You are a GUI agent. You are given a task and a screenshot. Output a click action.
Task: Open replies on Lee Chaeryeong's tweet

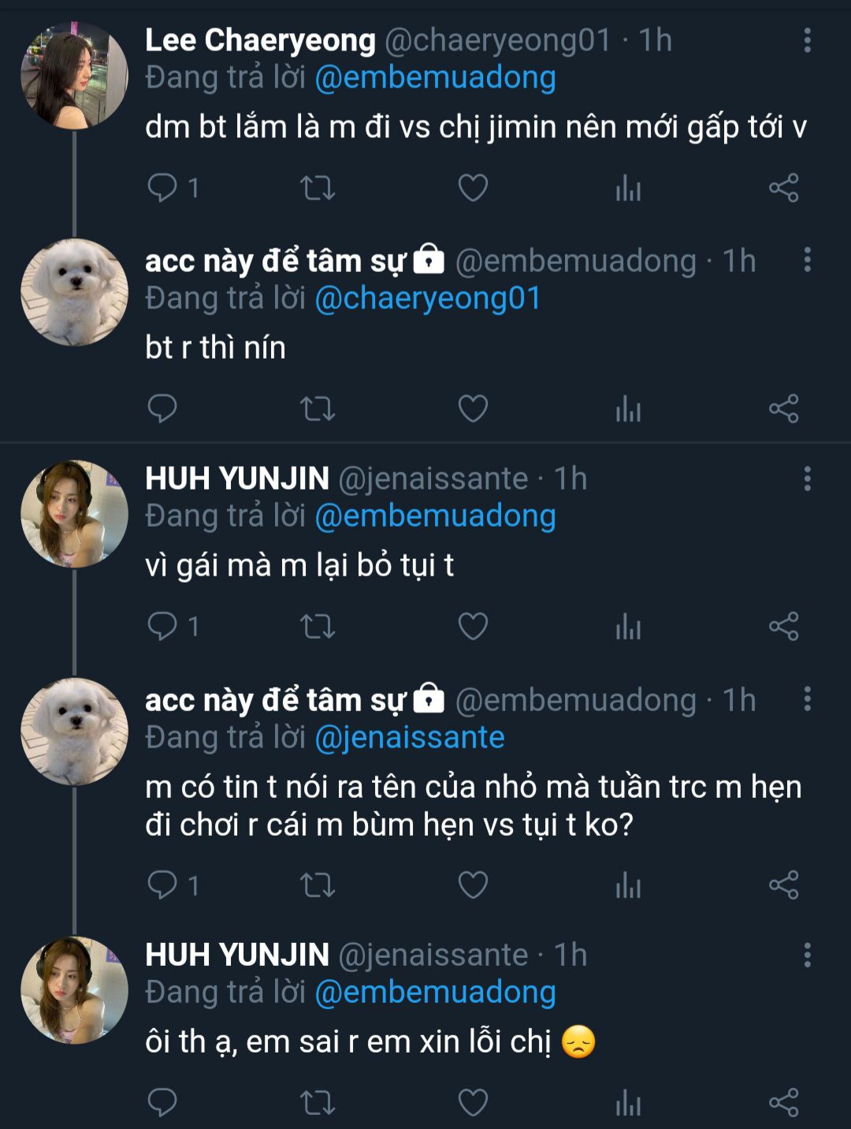tap(163, 188)
